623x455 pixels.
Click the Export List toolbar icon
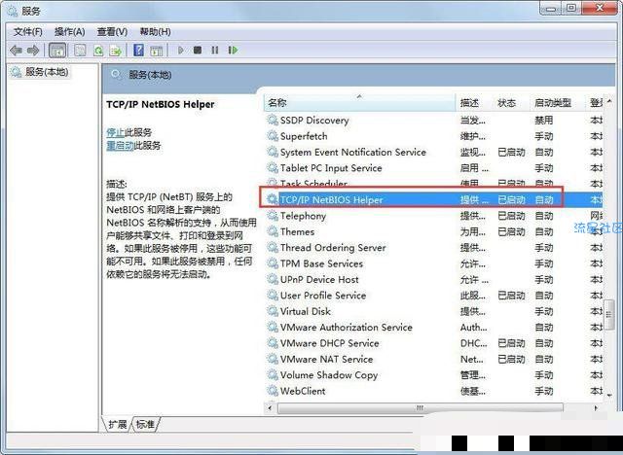[x=116, y=51]
